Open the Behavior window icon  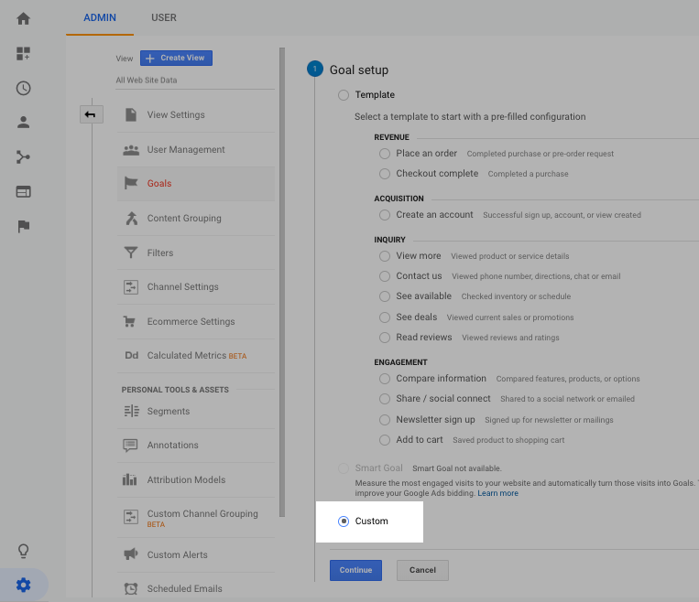[23, 192]
